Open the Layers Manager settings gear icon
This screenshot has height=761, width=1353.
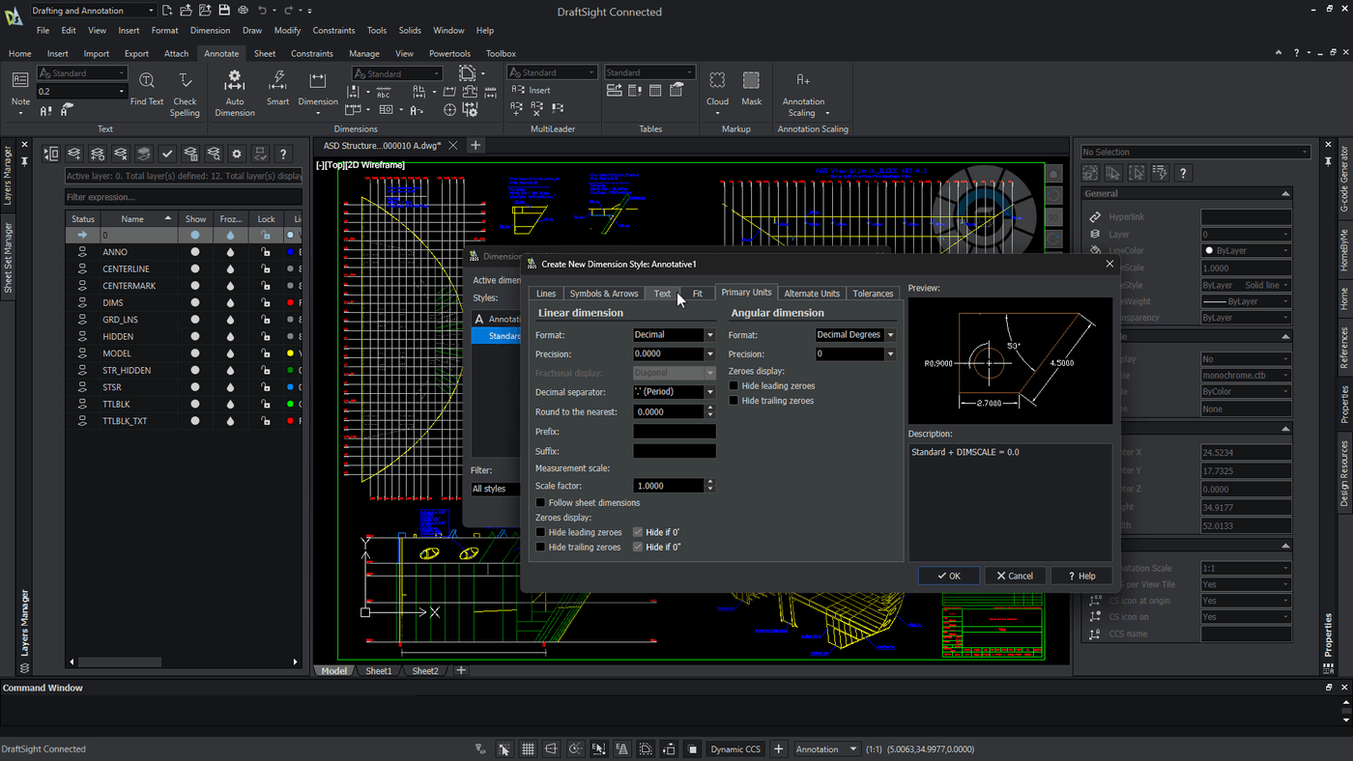(237, 153)
